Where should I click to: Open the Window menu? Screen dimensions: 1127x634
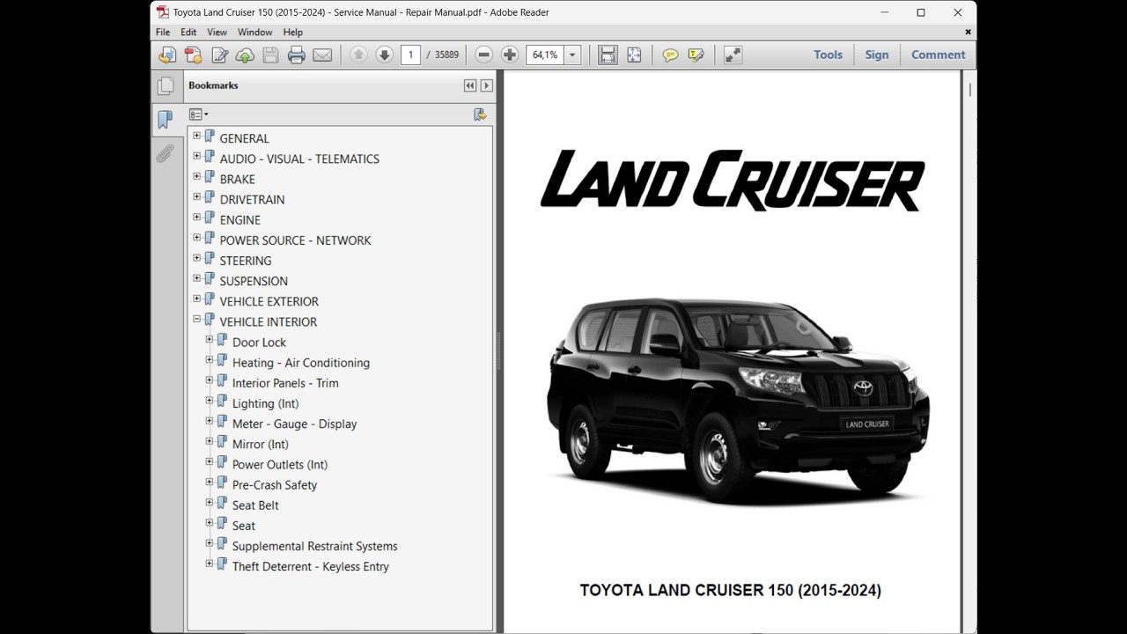tap(254, 33)
